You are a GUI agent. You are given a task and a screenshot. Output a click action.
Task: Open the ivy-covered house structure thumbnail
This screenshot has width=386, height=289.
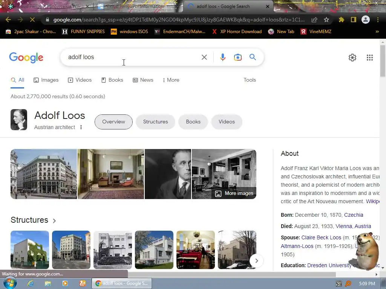coord(30,250)
